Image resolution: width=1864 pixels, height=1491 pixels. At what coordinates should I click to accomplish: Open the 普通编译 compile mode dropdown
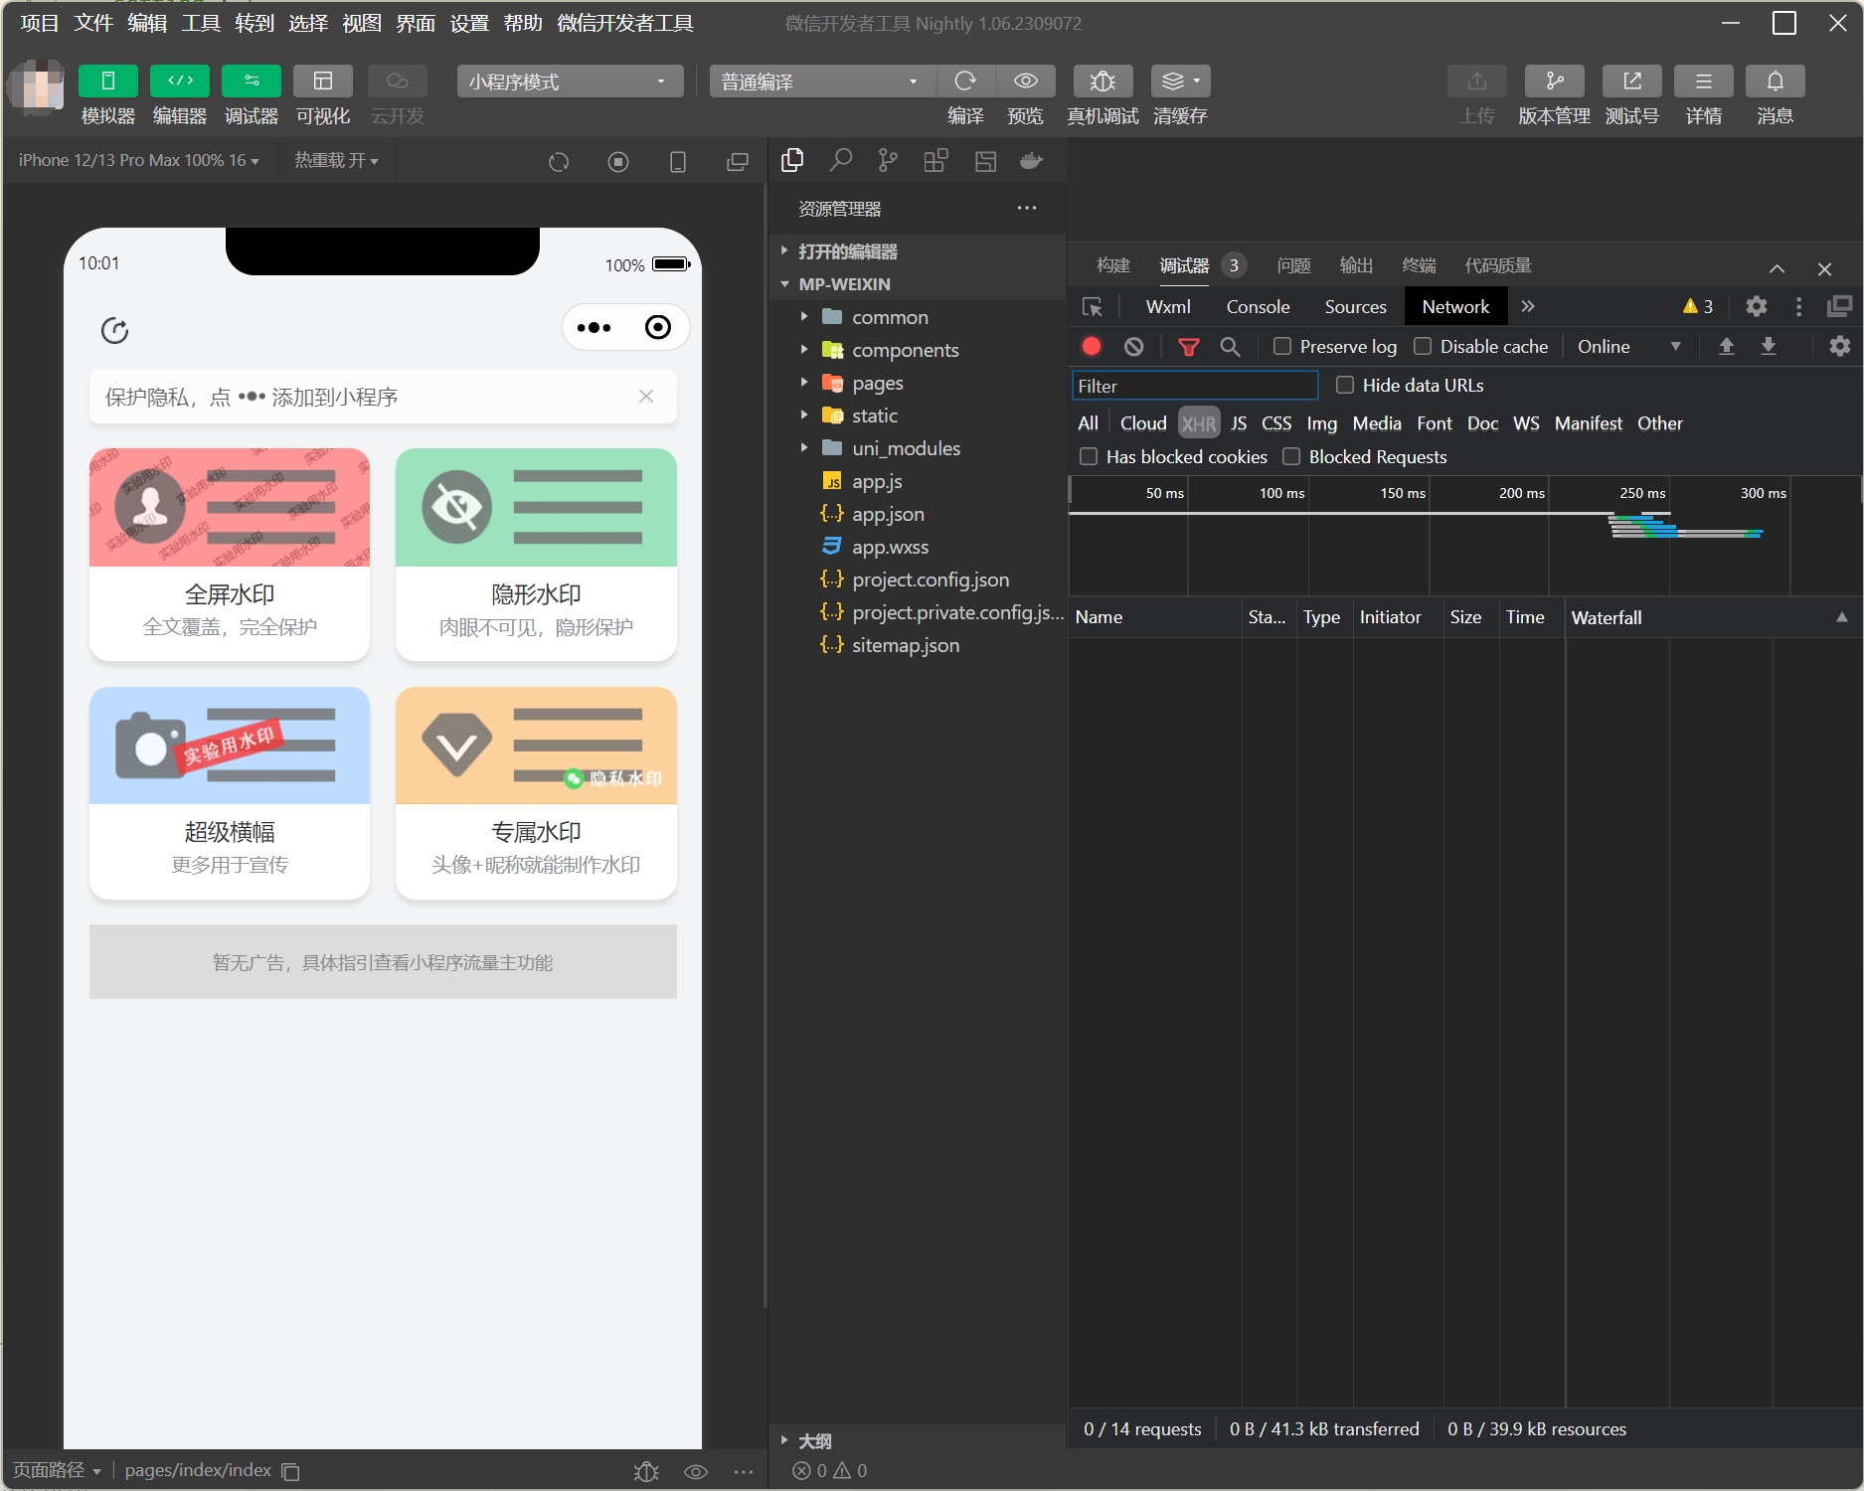[821, 82]
